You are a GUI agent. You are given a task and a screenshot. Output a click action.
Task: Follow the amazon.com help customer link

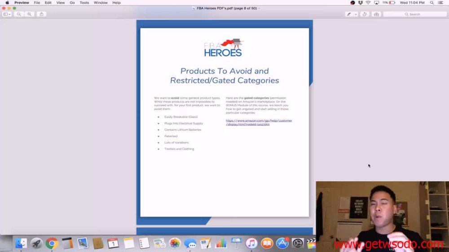coord(259,122)
